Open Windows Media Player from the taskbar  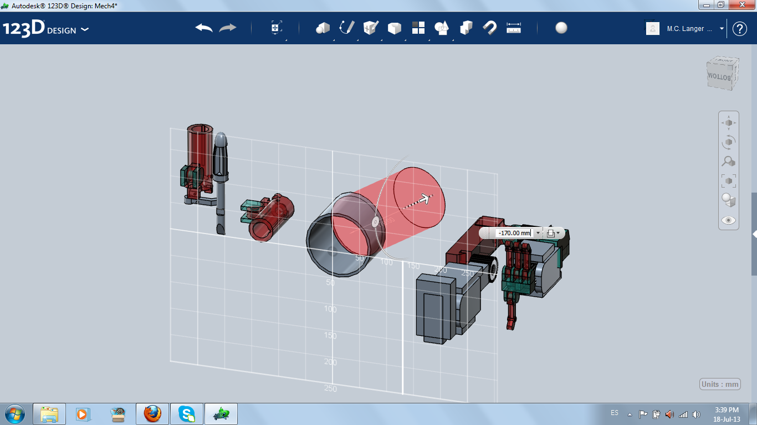pyautogui.click(x=83, y=413)
